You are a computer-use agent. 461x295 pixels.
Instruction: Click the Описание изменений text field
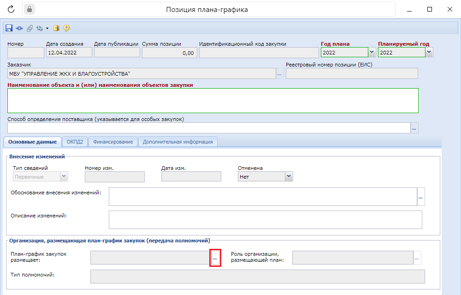[x=265, y=220]
